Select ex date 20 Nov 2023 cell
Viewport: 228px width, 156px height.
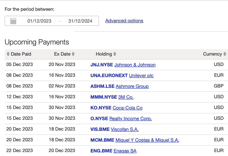point(62,65)
